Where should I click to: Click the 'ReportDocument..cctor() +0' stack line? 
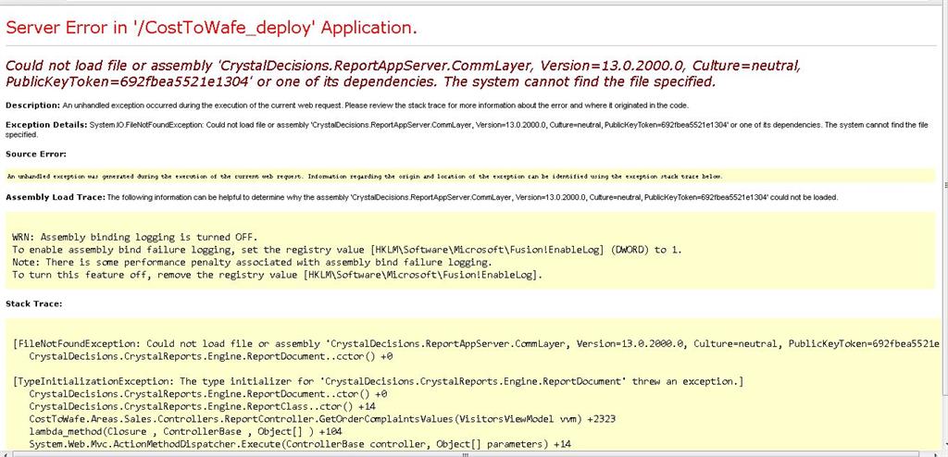(211, 357)
